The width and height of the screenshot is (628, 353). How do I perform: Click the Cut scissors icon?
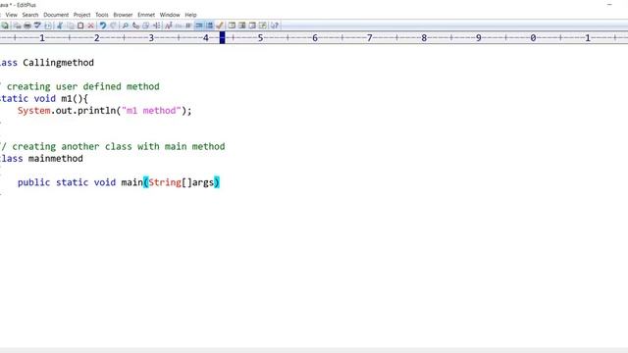[x=60, y=25]
